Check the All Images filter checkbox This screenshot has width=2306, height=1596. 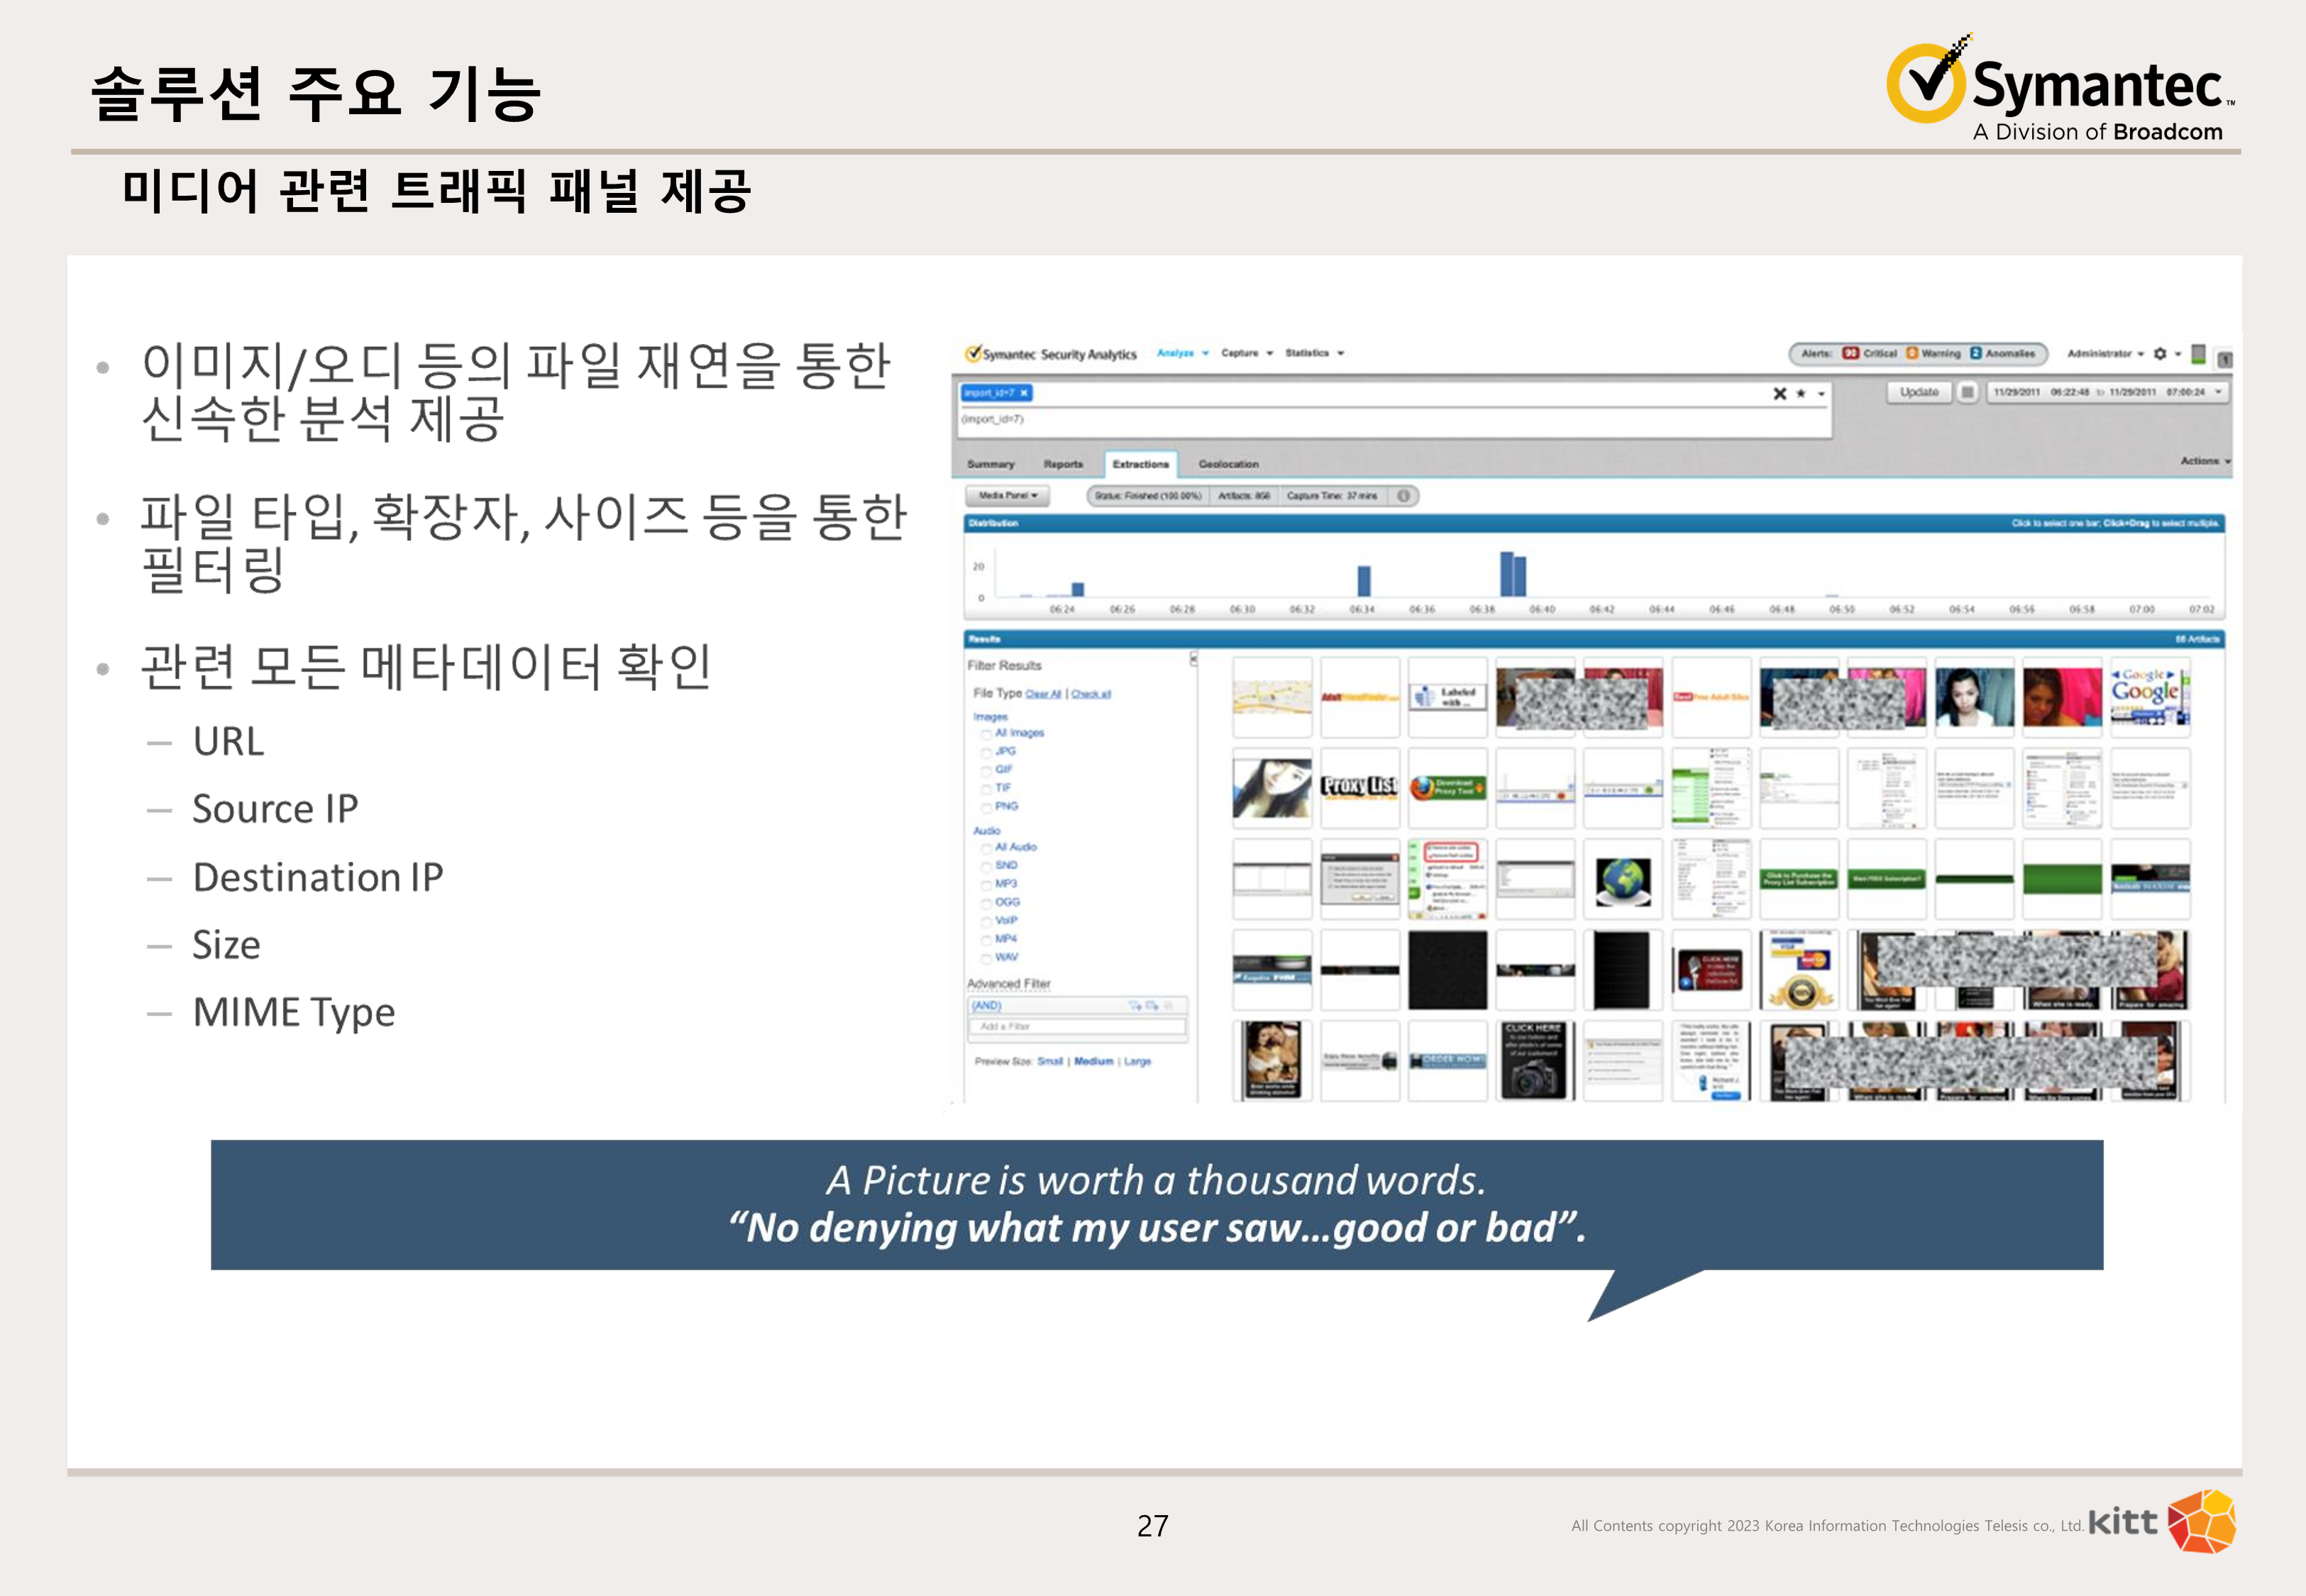(986, 733)
